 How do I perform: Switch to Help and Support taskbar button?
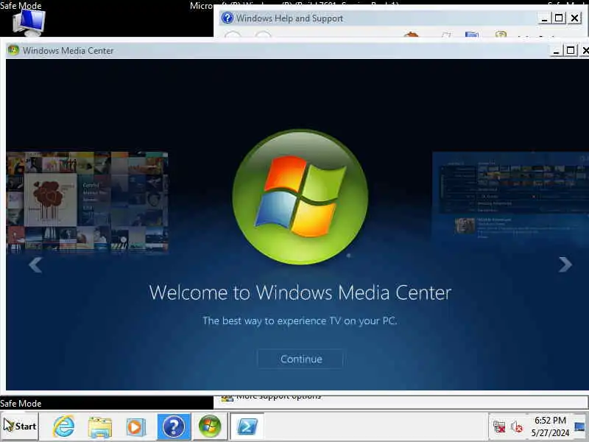tap(174, 427)
